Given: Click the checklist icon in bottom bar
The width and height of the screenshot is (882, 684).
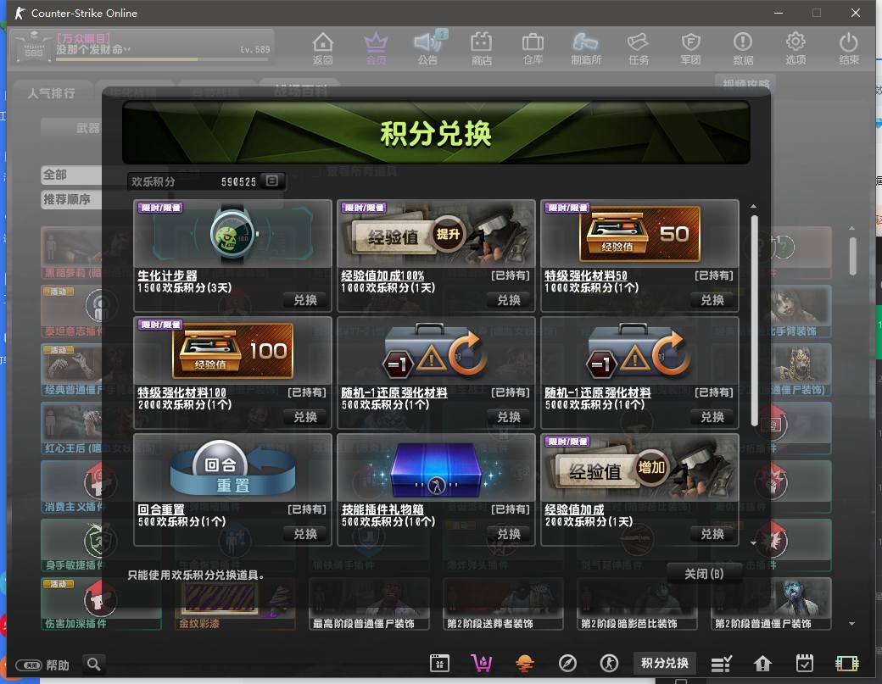Looking at the screenshot, I should coord(721,664).
